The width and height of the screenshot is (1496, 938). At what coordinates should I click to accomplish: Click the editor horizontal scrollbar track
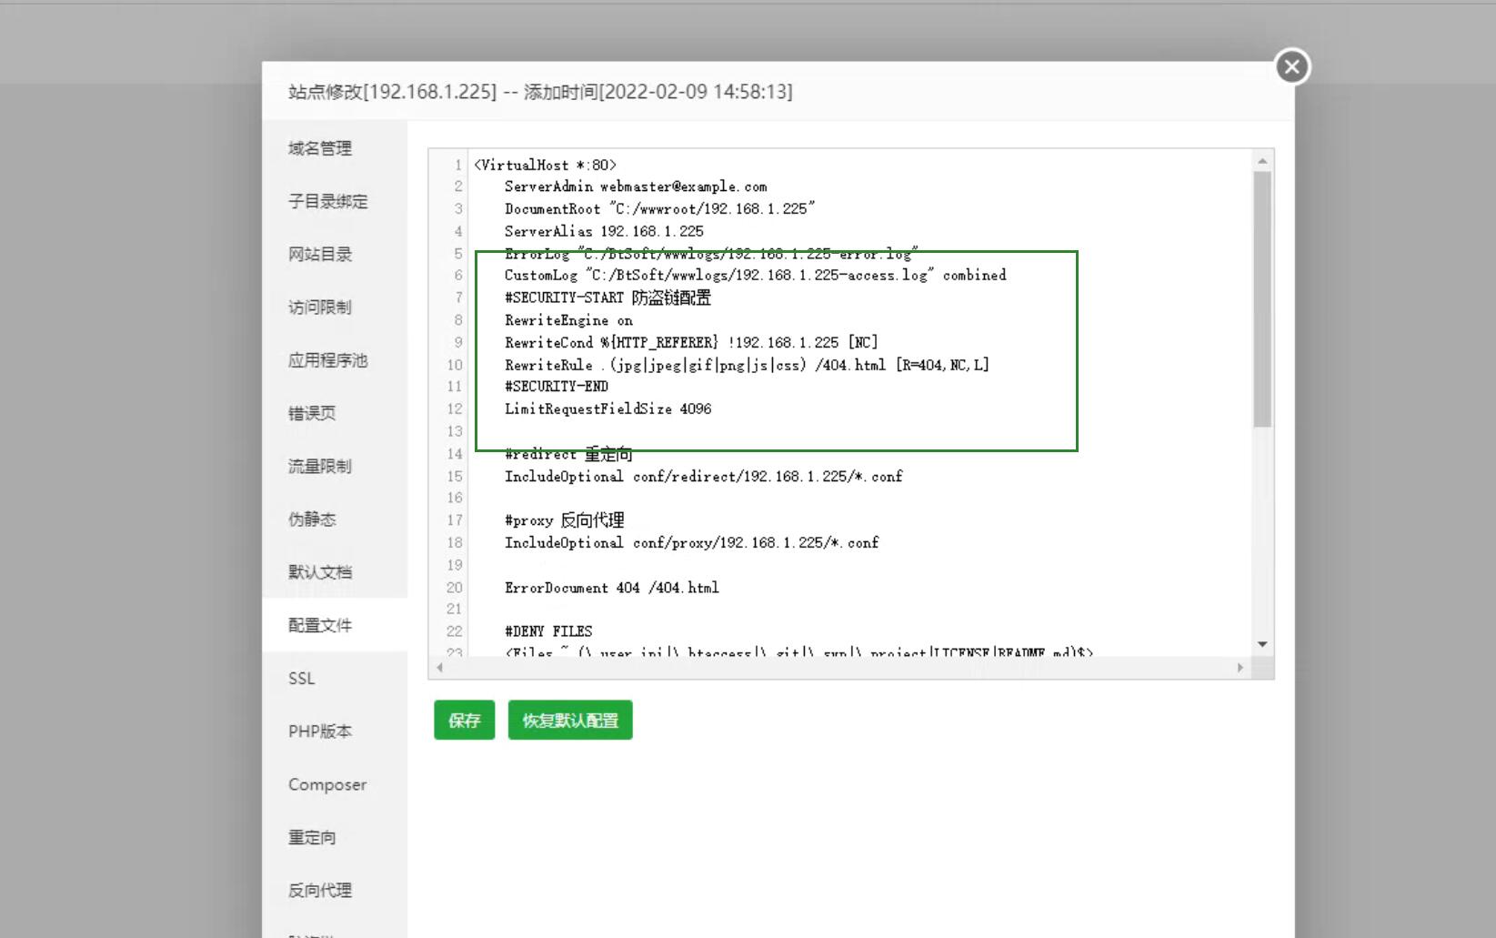pyautogui.click(x=839, y=667)
